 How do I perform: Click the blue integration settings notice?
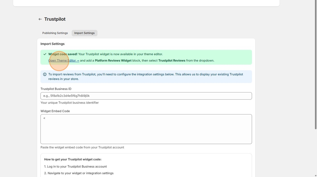click(x=146, y=76)
